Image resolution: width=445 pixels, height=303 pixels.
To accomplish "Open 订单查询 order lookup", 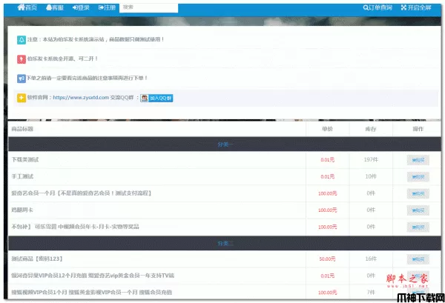I will pyautogui.click(x=378, y=7).
